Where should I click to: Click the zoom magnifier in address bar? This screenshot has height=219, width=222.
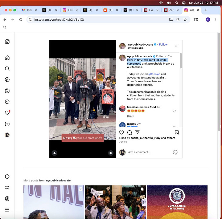click(178, 19)
